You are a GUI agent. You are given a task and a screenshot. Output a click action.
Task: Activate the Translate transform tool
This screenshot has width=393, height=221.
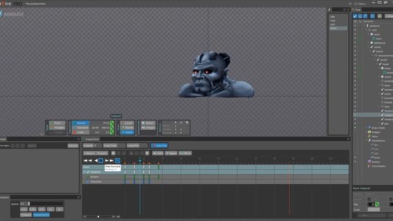pyautogui.click(x=80, y=128)
